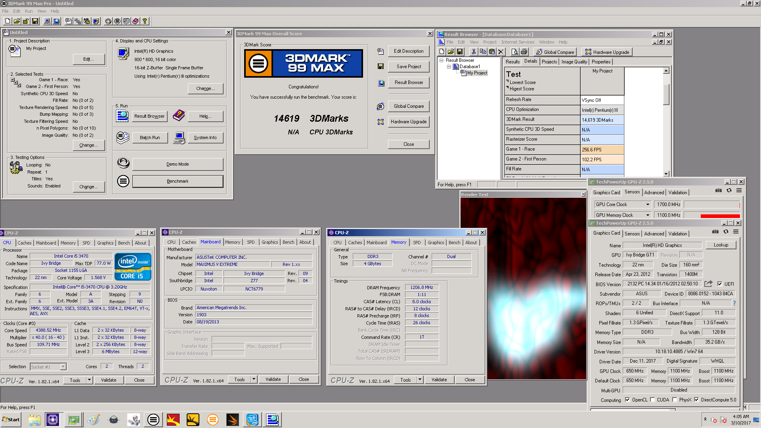Click the Lookup button in GPU-Z
This screenshot has width=761, height=428.
(721, 245)
